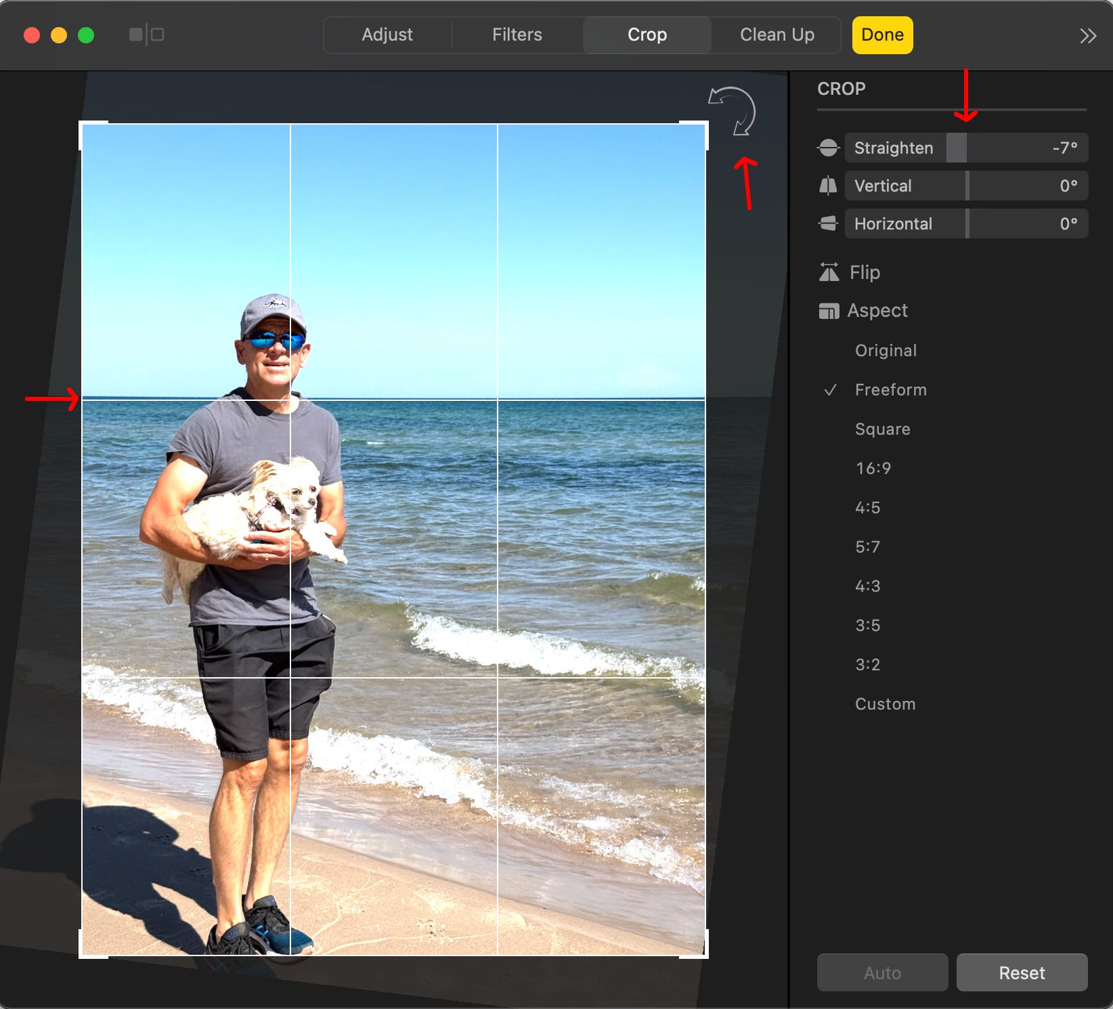Click the Horizontal slider bar

tap(966, 223)
